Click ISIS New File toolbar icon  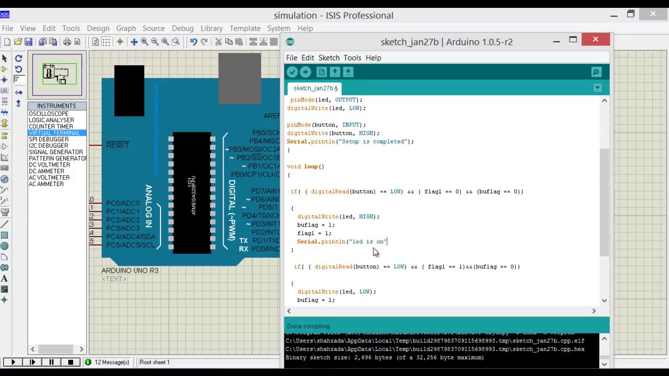[7, 42]
